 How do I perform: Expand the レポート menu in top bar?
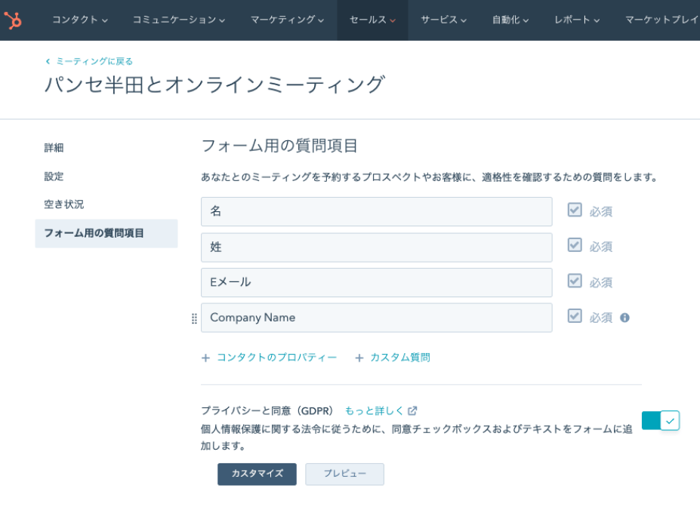(576, 20)
